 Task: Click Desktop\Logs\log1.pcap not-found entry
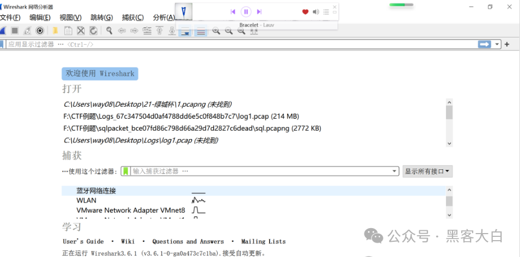pyautogui.click(x=141, y=140)
